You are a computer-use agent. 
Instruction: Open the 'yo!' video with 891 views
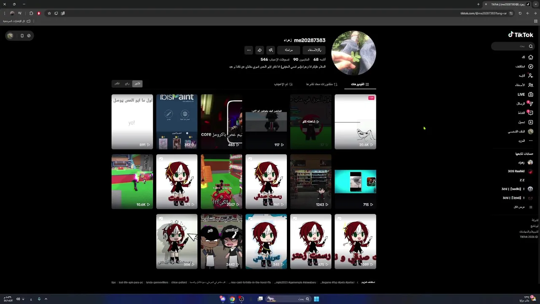point(132,122)
